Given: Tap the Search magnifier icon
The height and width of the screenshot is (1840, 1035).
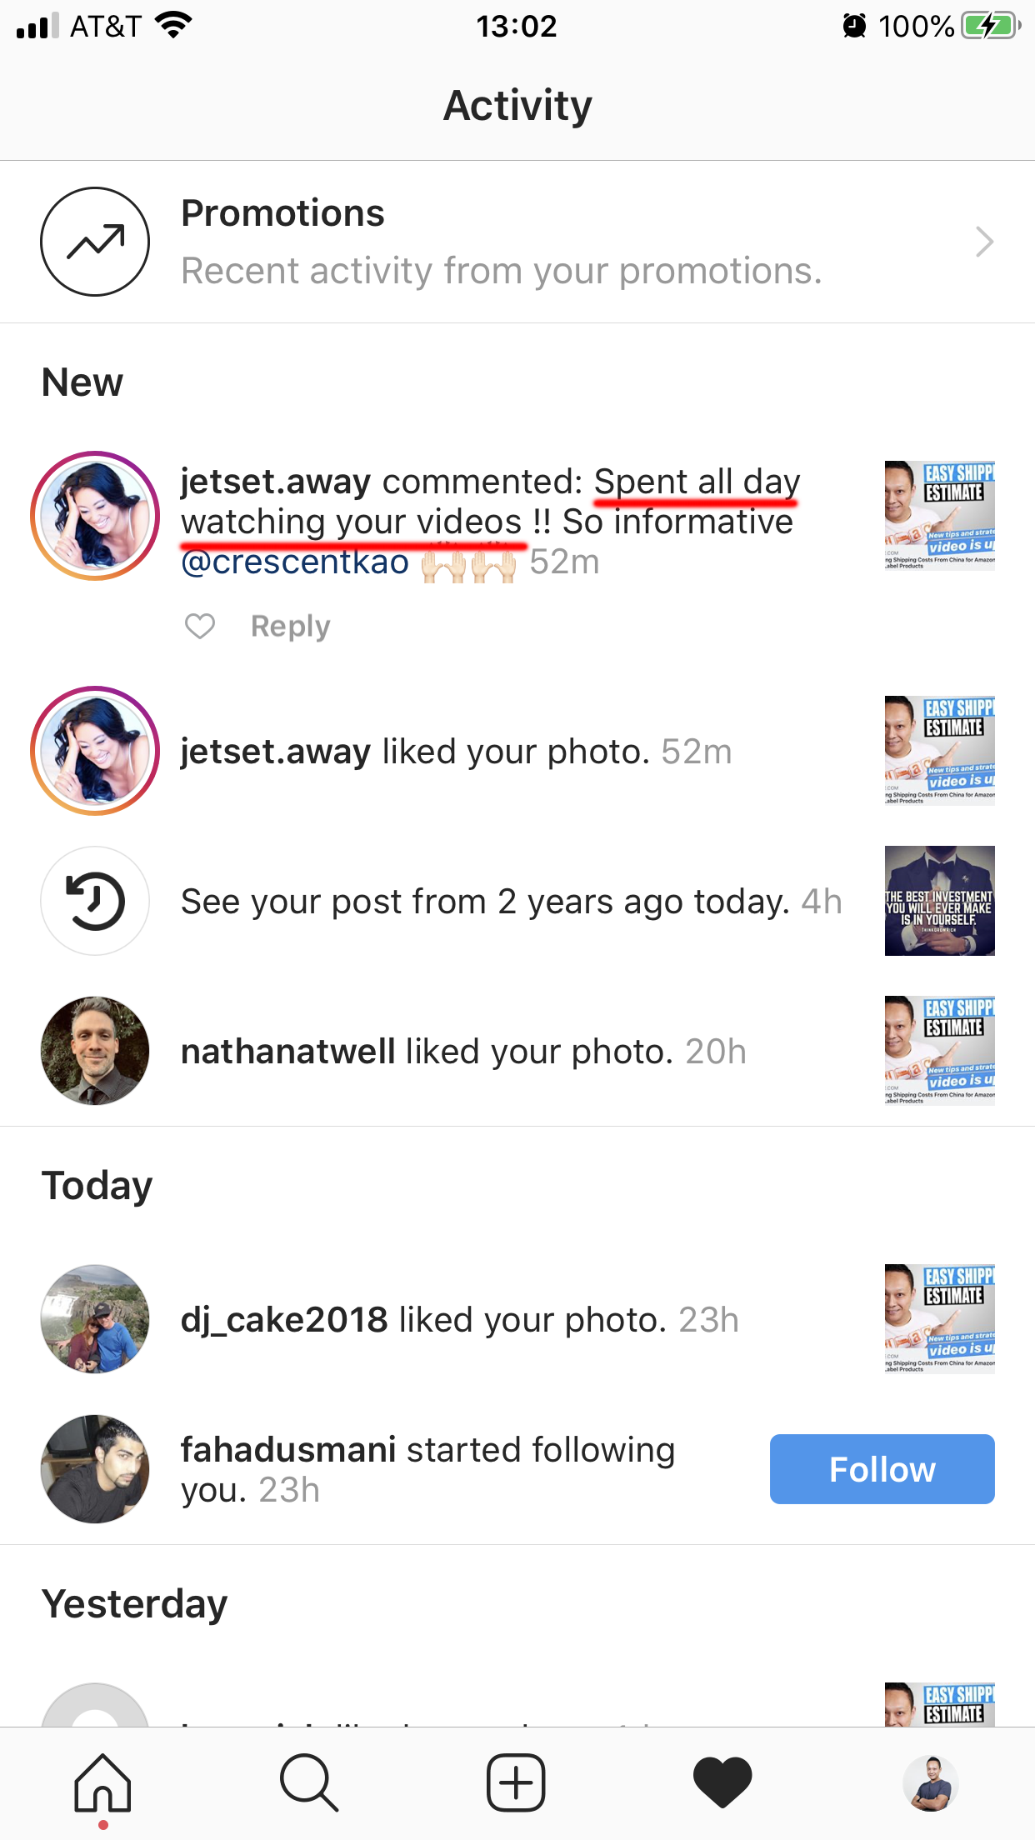Looking at the screenshot, I should [x=309, y=1782].
